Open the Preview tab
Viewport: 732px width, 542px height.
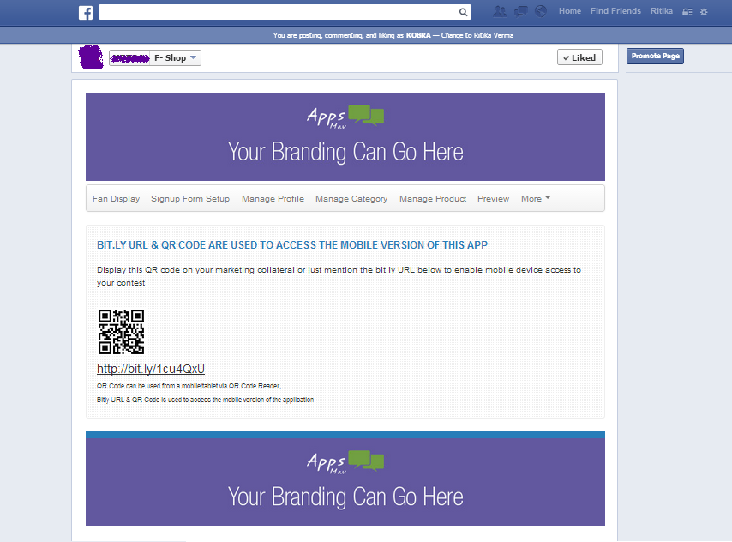[493, 199]
